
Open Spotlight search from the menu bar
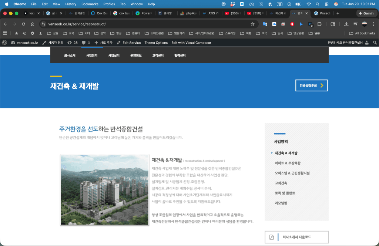click(317, 4)
